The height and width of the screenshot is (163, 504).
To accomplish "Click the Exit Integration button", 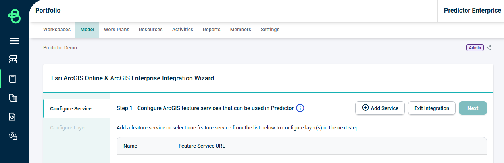I will point(432,108).
